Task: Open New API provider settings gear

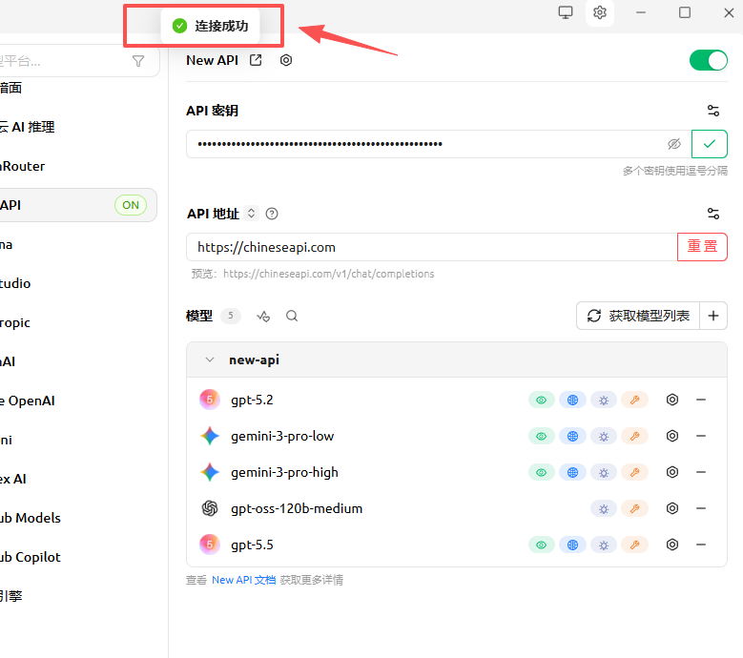Action: tap(286, 60)
